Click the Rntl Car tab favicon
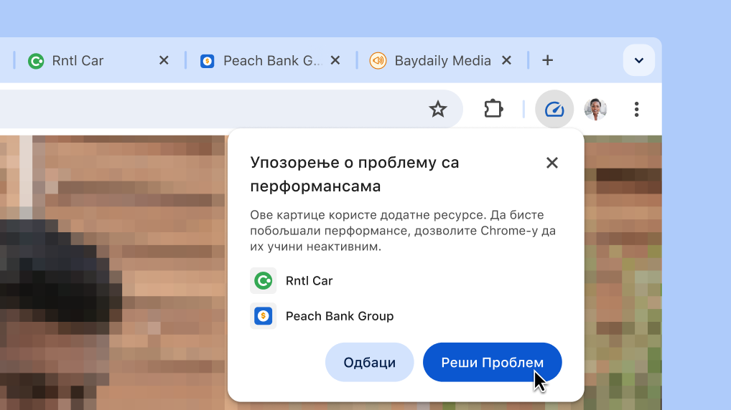Image resolution: width=731 pixels, height=410 pixels. [x=36, y=61]
